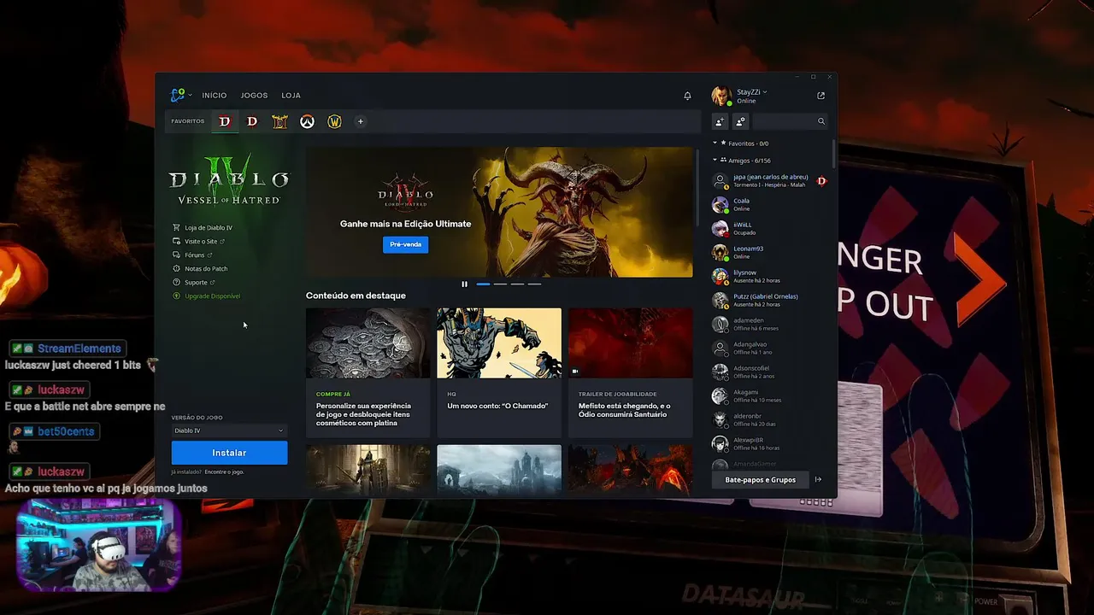Collapse the Favoritos - 0/0 group
Image resolution: width=1094 pixels, height=615 pixels.
(715, 143)
